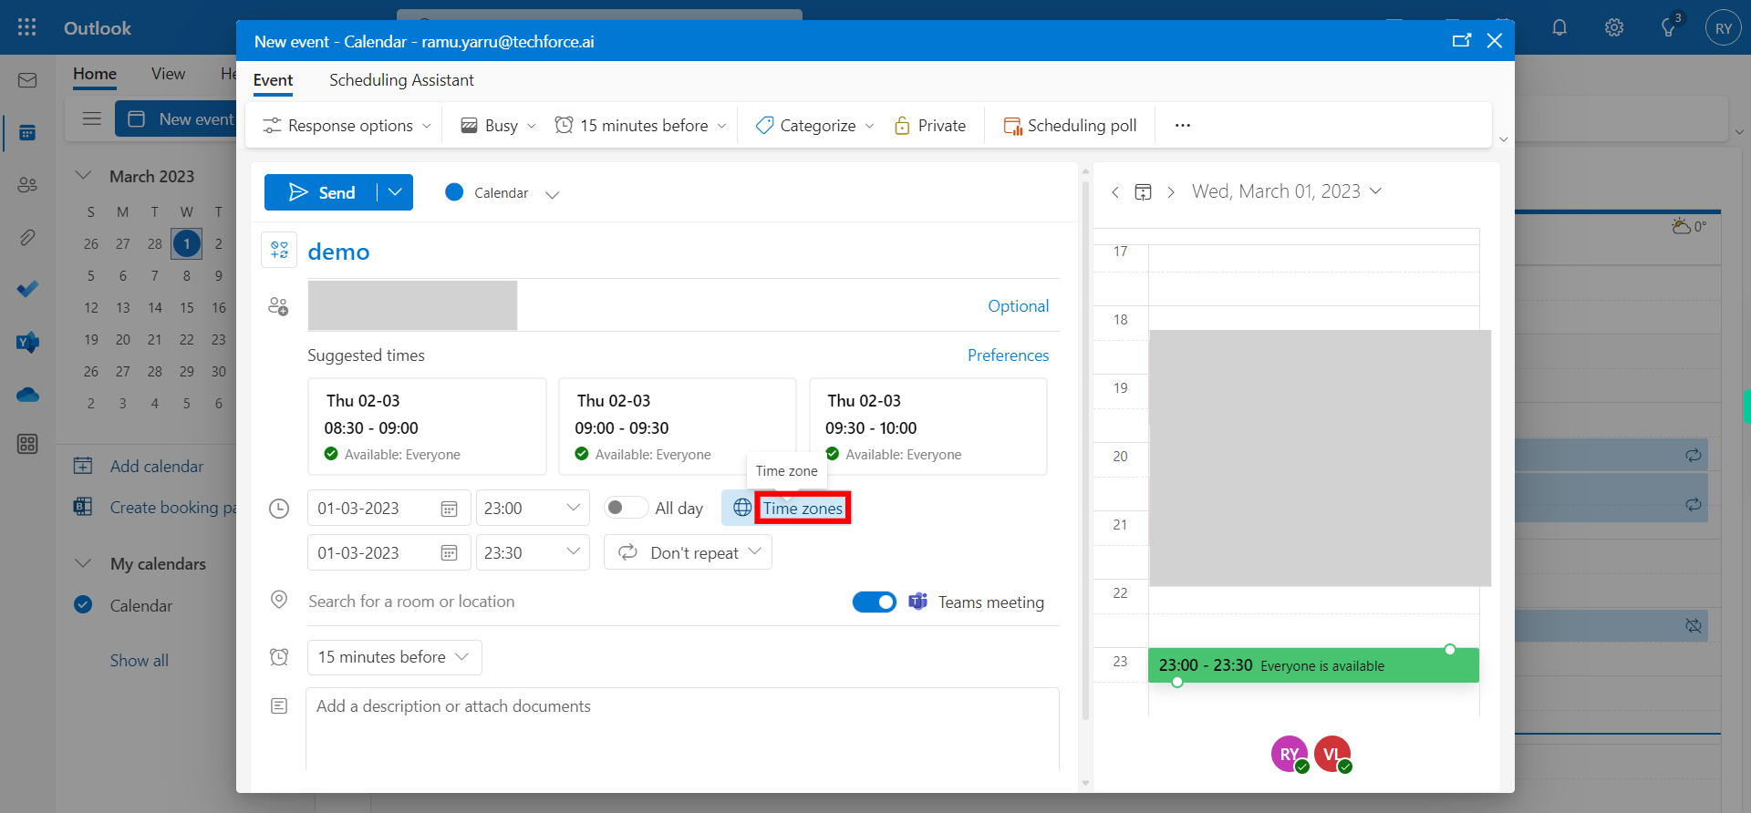Open People in the left sidebar
Screen dimensions: 1751x813
27,185
